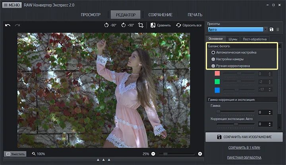Switch to the СОХРАНЕНИЕ tab

(160, 15)
